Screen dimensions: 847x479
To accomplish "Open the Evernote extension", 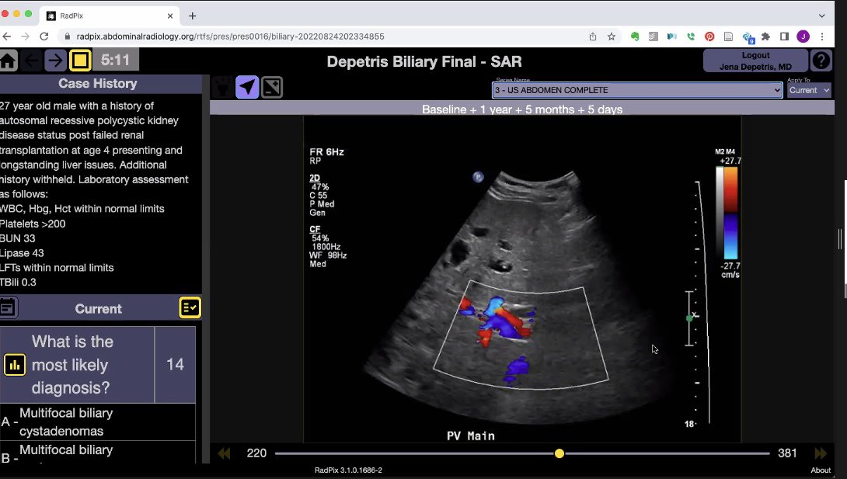I will click(636, 36).
